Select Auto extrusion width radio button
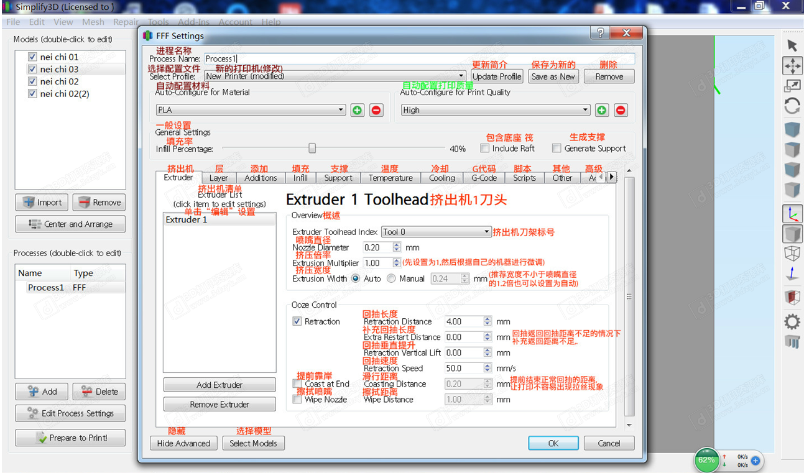The height and width of the screenshot is (473, 804). click(x=356, y=278)
